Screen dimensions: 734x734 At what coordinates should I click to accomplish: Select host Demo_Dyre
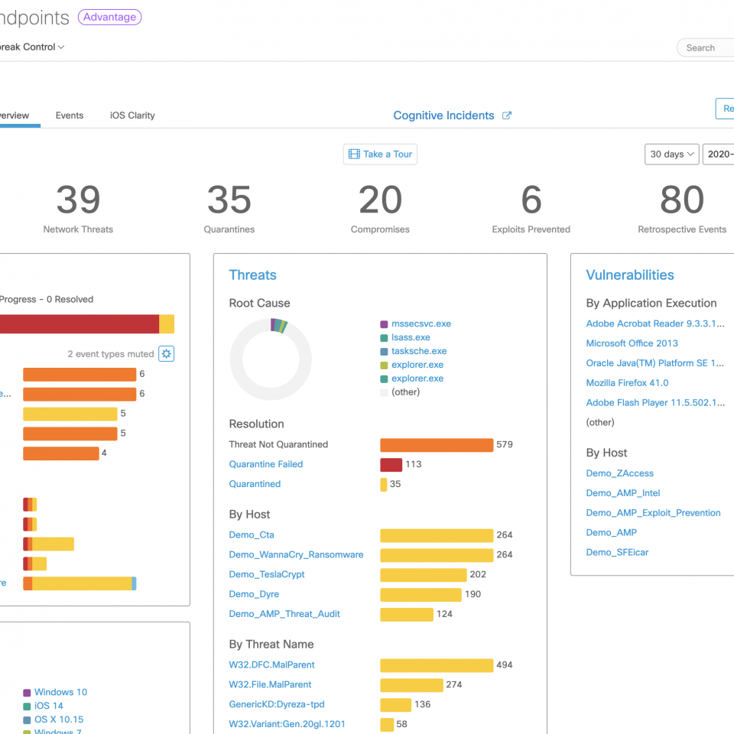click(254, 594)
